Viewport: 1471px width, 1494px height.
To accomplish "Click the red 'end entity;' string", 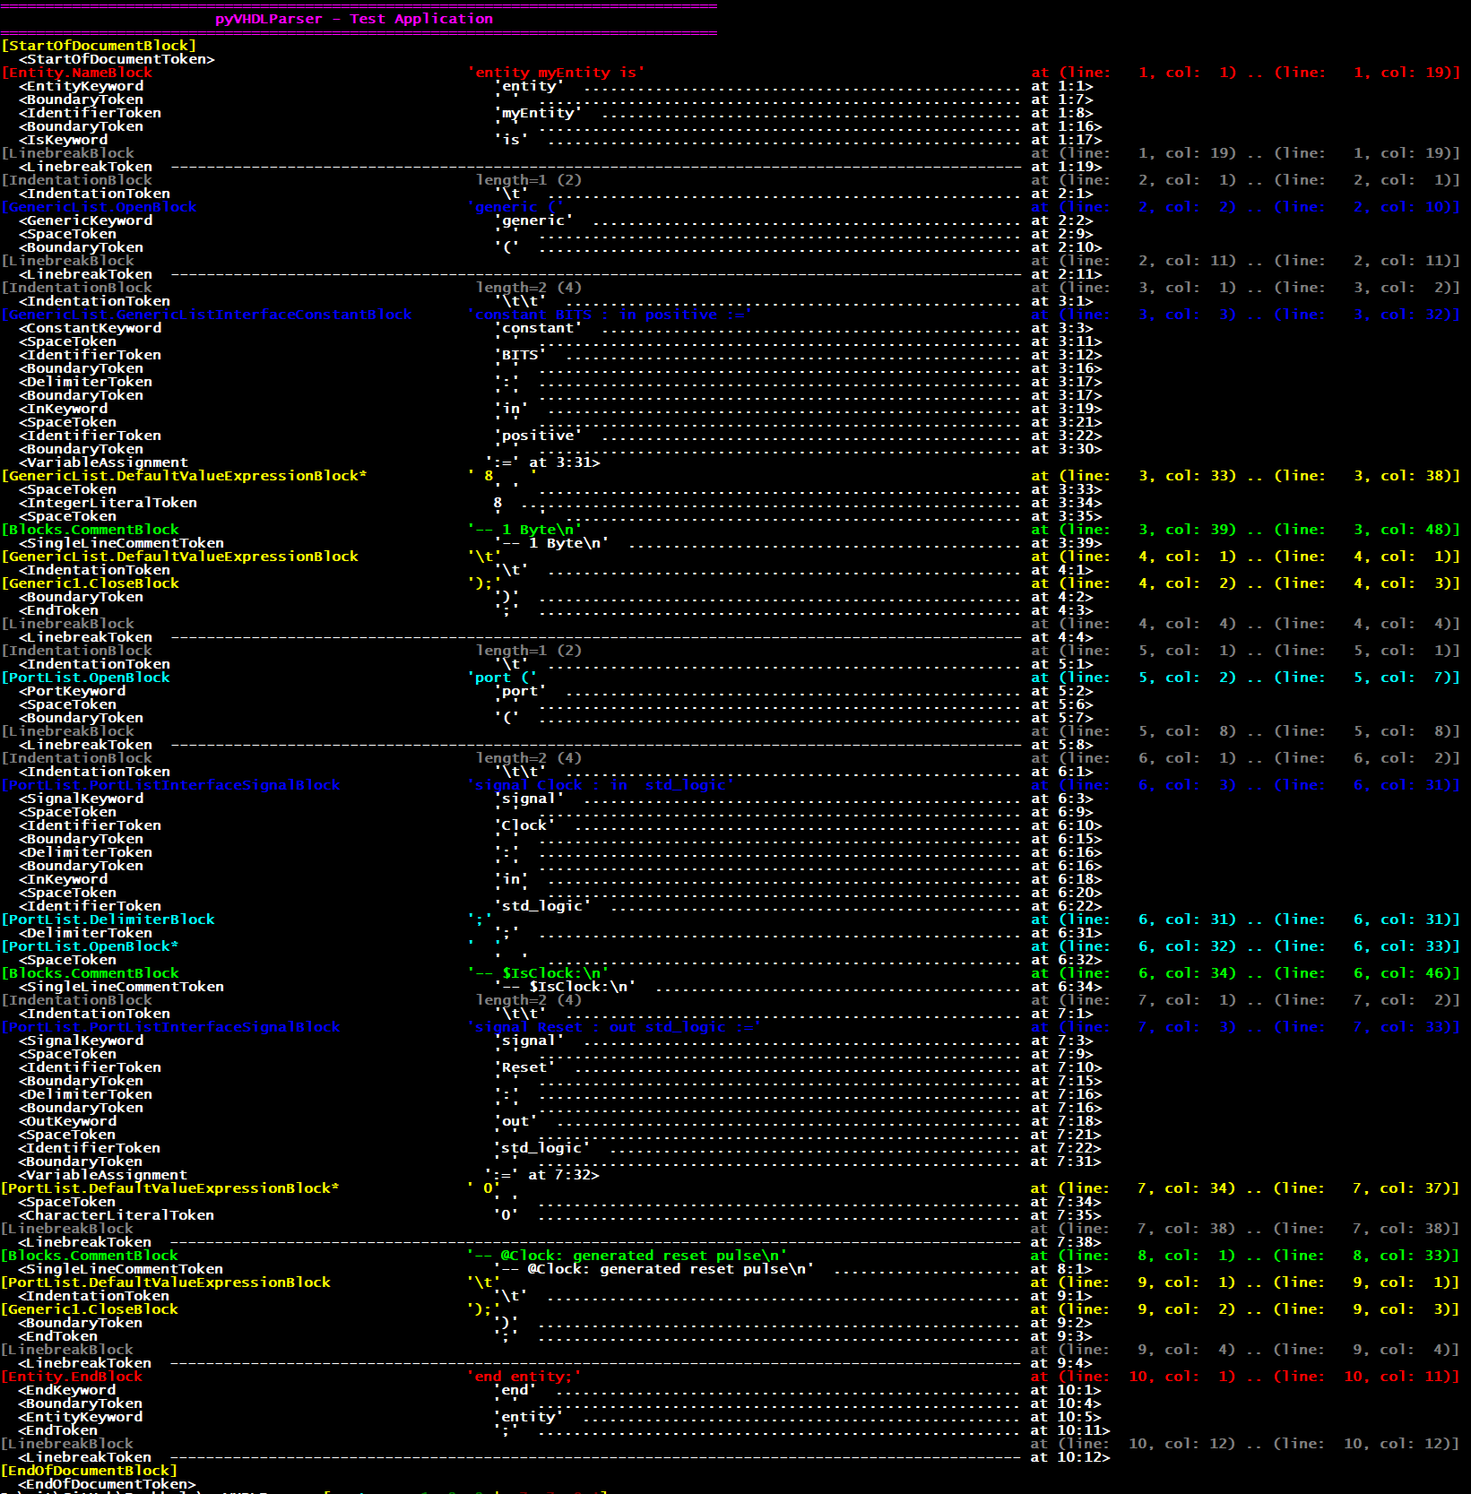I will click(x=524, y=1377).
